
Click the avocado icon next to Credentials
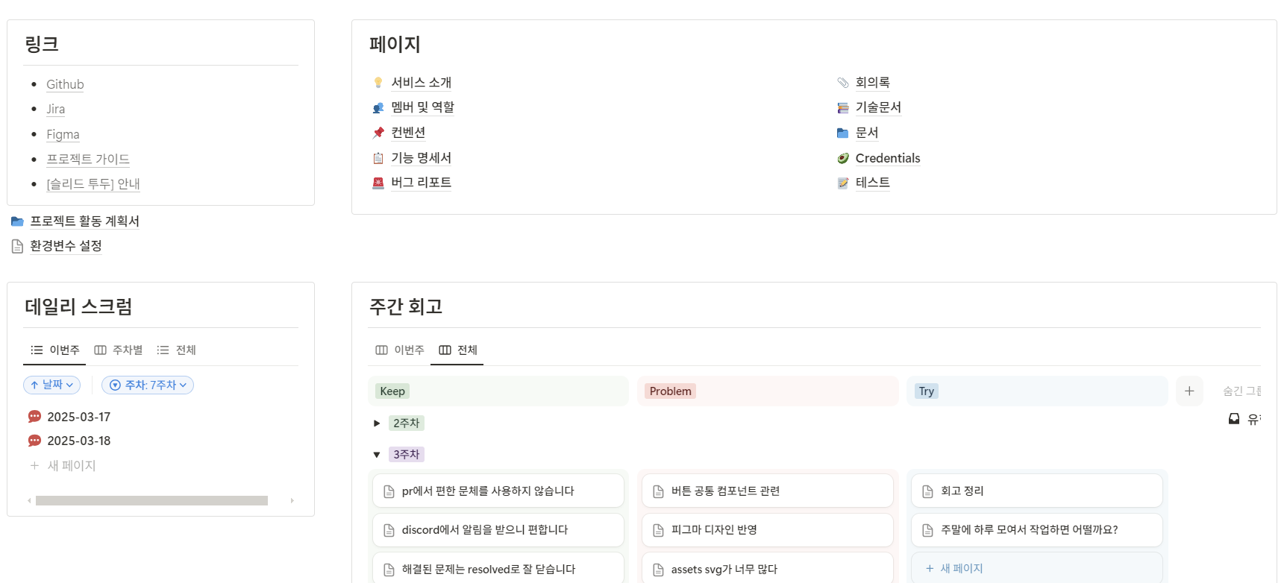point(843,158)
